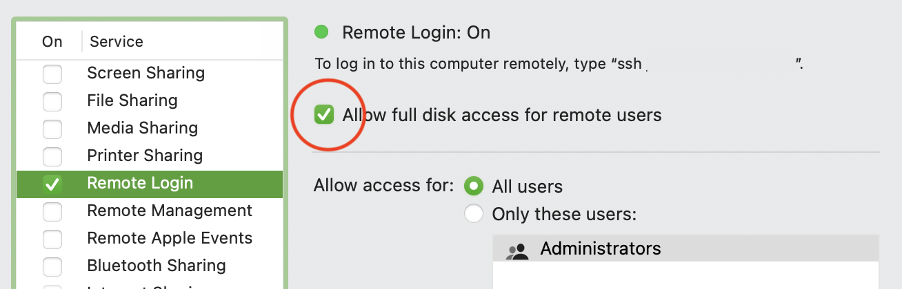
Task: Enable the Screen Sharing checkbox
Action: point(52,74)
